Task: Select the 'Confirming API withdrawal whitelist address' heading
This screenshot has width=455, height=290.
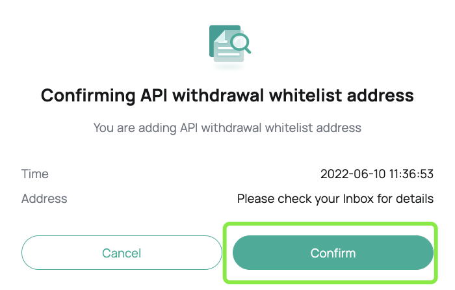Action: click(227, 96)
